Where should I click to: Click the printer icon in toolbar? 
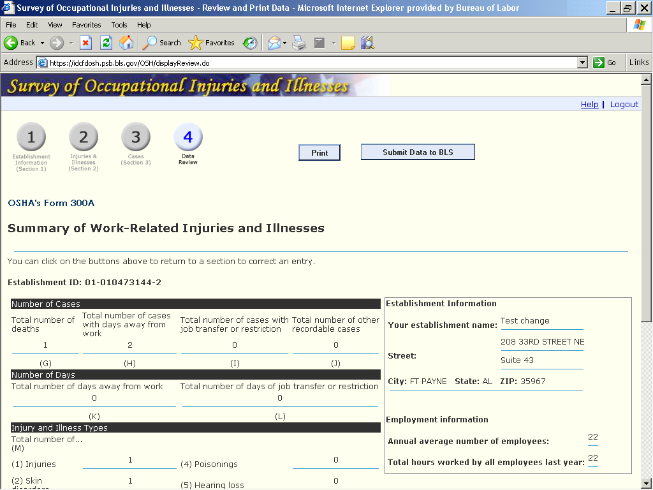click(x=298, y=43)
